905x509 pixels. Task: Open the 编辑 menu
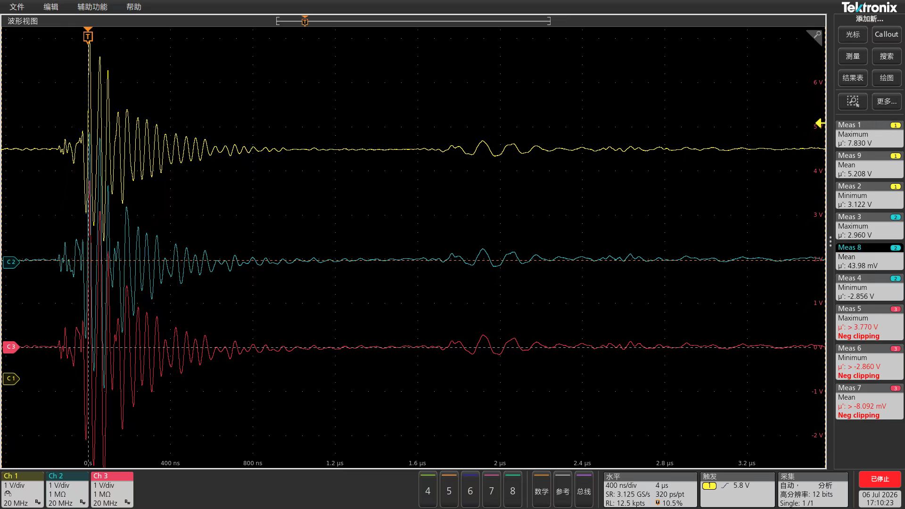(x=51, y=7)
